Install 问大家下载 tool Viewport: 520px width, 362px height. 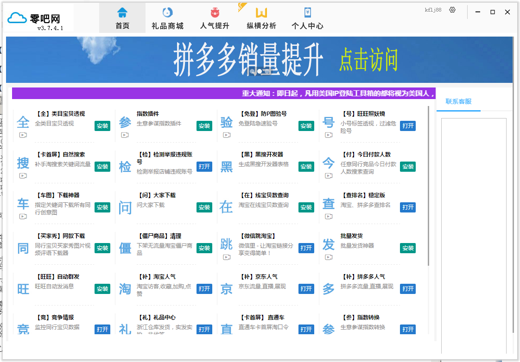pyautogui.click(x=204, y=207)
